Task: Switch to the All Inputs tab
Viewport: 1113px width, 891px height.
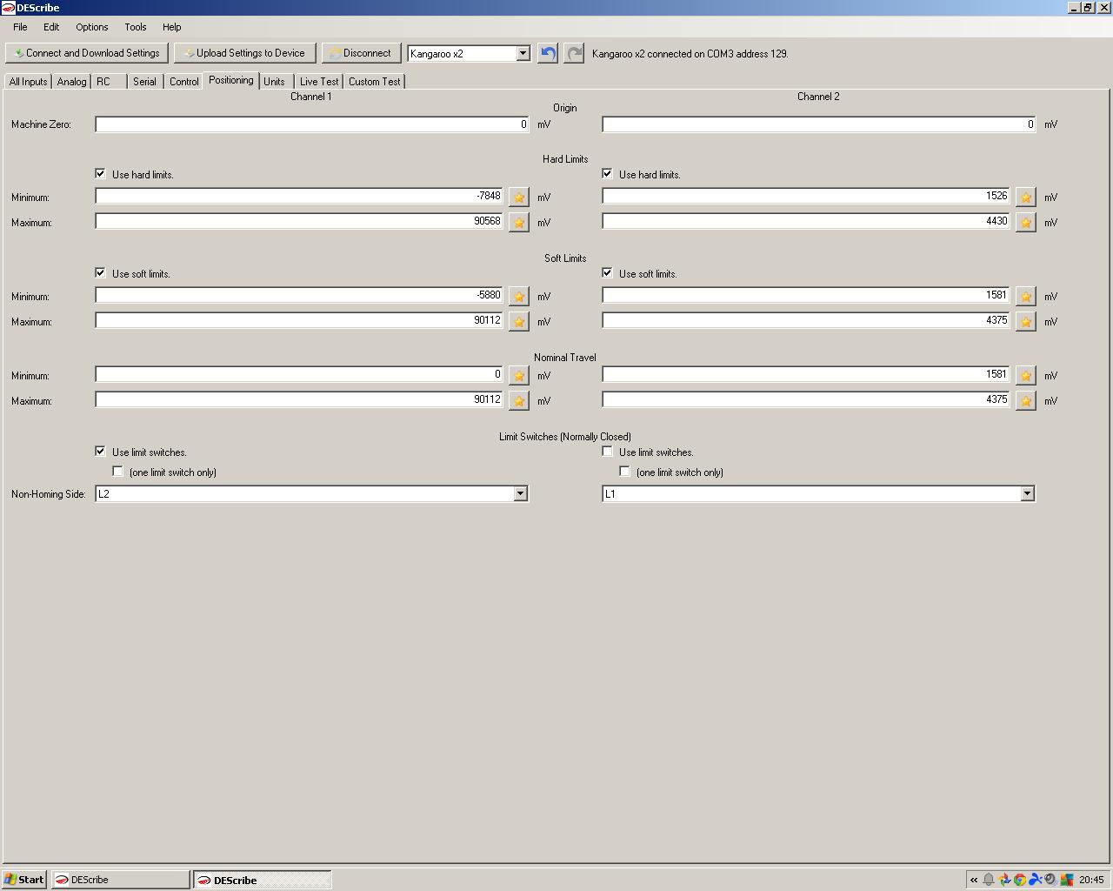Action: coord(28,82)
